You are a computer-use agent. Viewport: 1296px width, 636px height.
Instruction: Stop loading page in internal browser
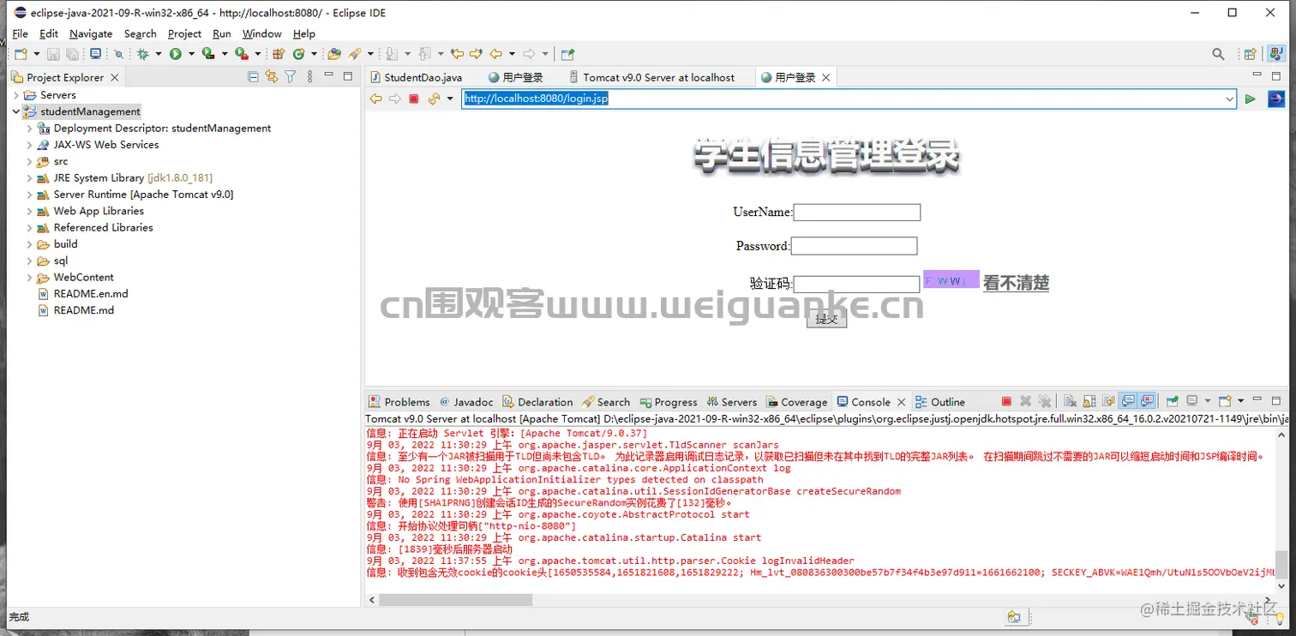point(413,99)
